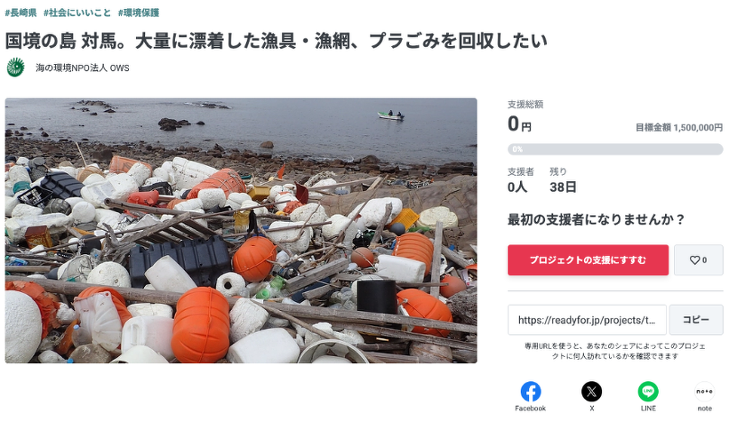Click the project title heading
729x421 pixels.
click(x=276, y=41)
